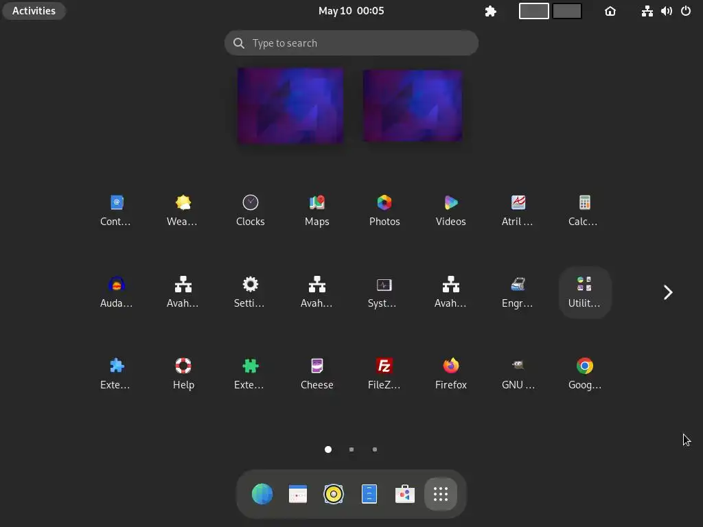
Task: Click the Activities button
Action: coord(34,11)
